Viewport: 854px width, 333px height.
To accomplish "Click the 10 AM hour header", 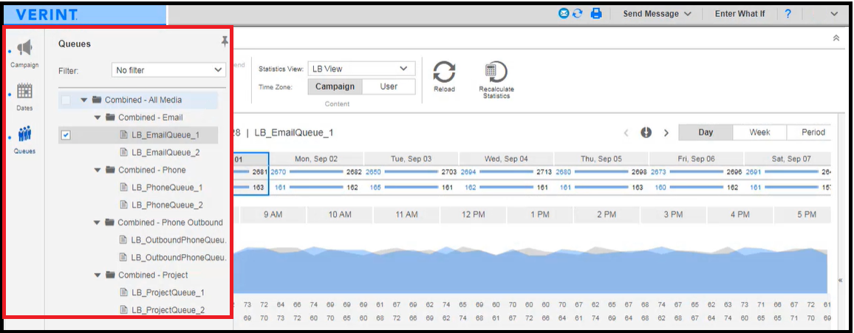I will pyautogui.click(x=340, y=215).
